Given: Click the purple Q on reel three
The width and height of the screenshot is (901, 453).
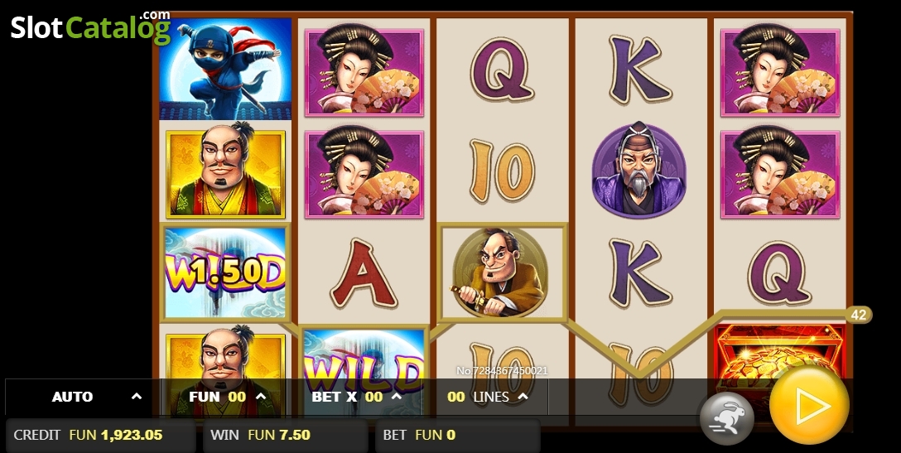Looking at the screenshot, I should tap(502, 70).
